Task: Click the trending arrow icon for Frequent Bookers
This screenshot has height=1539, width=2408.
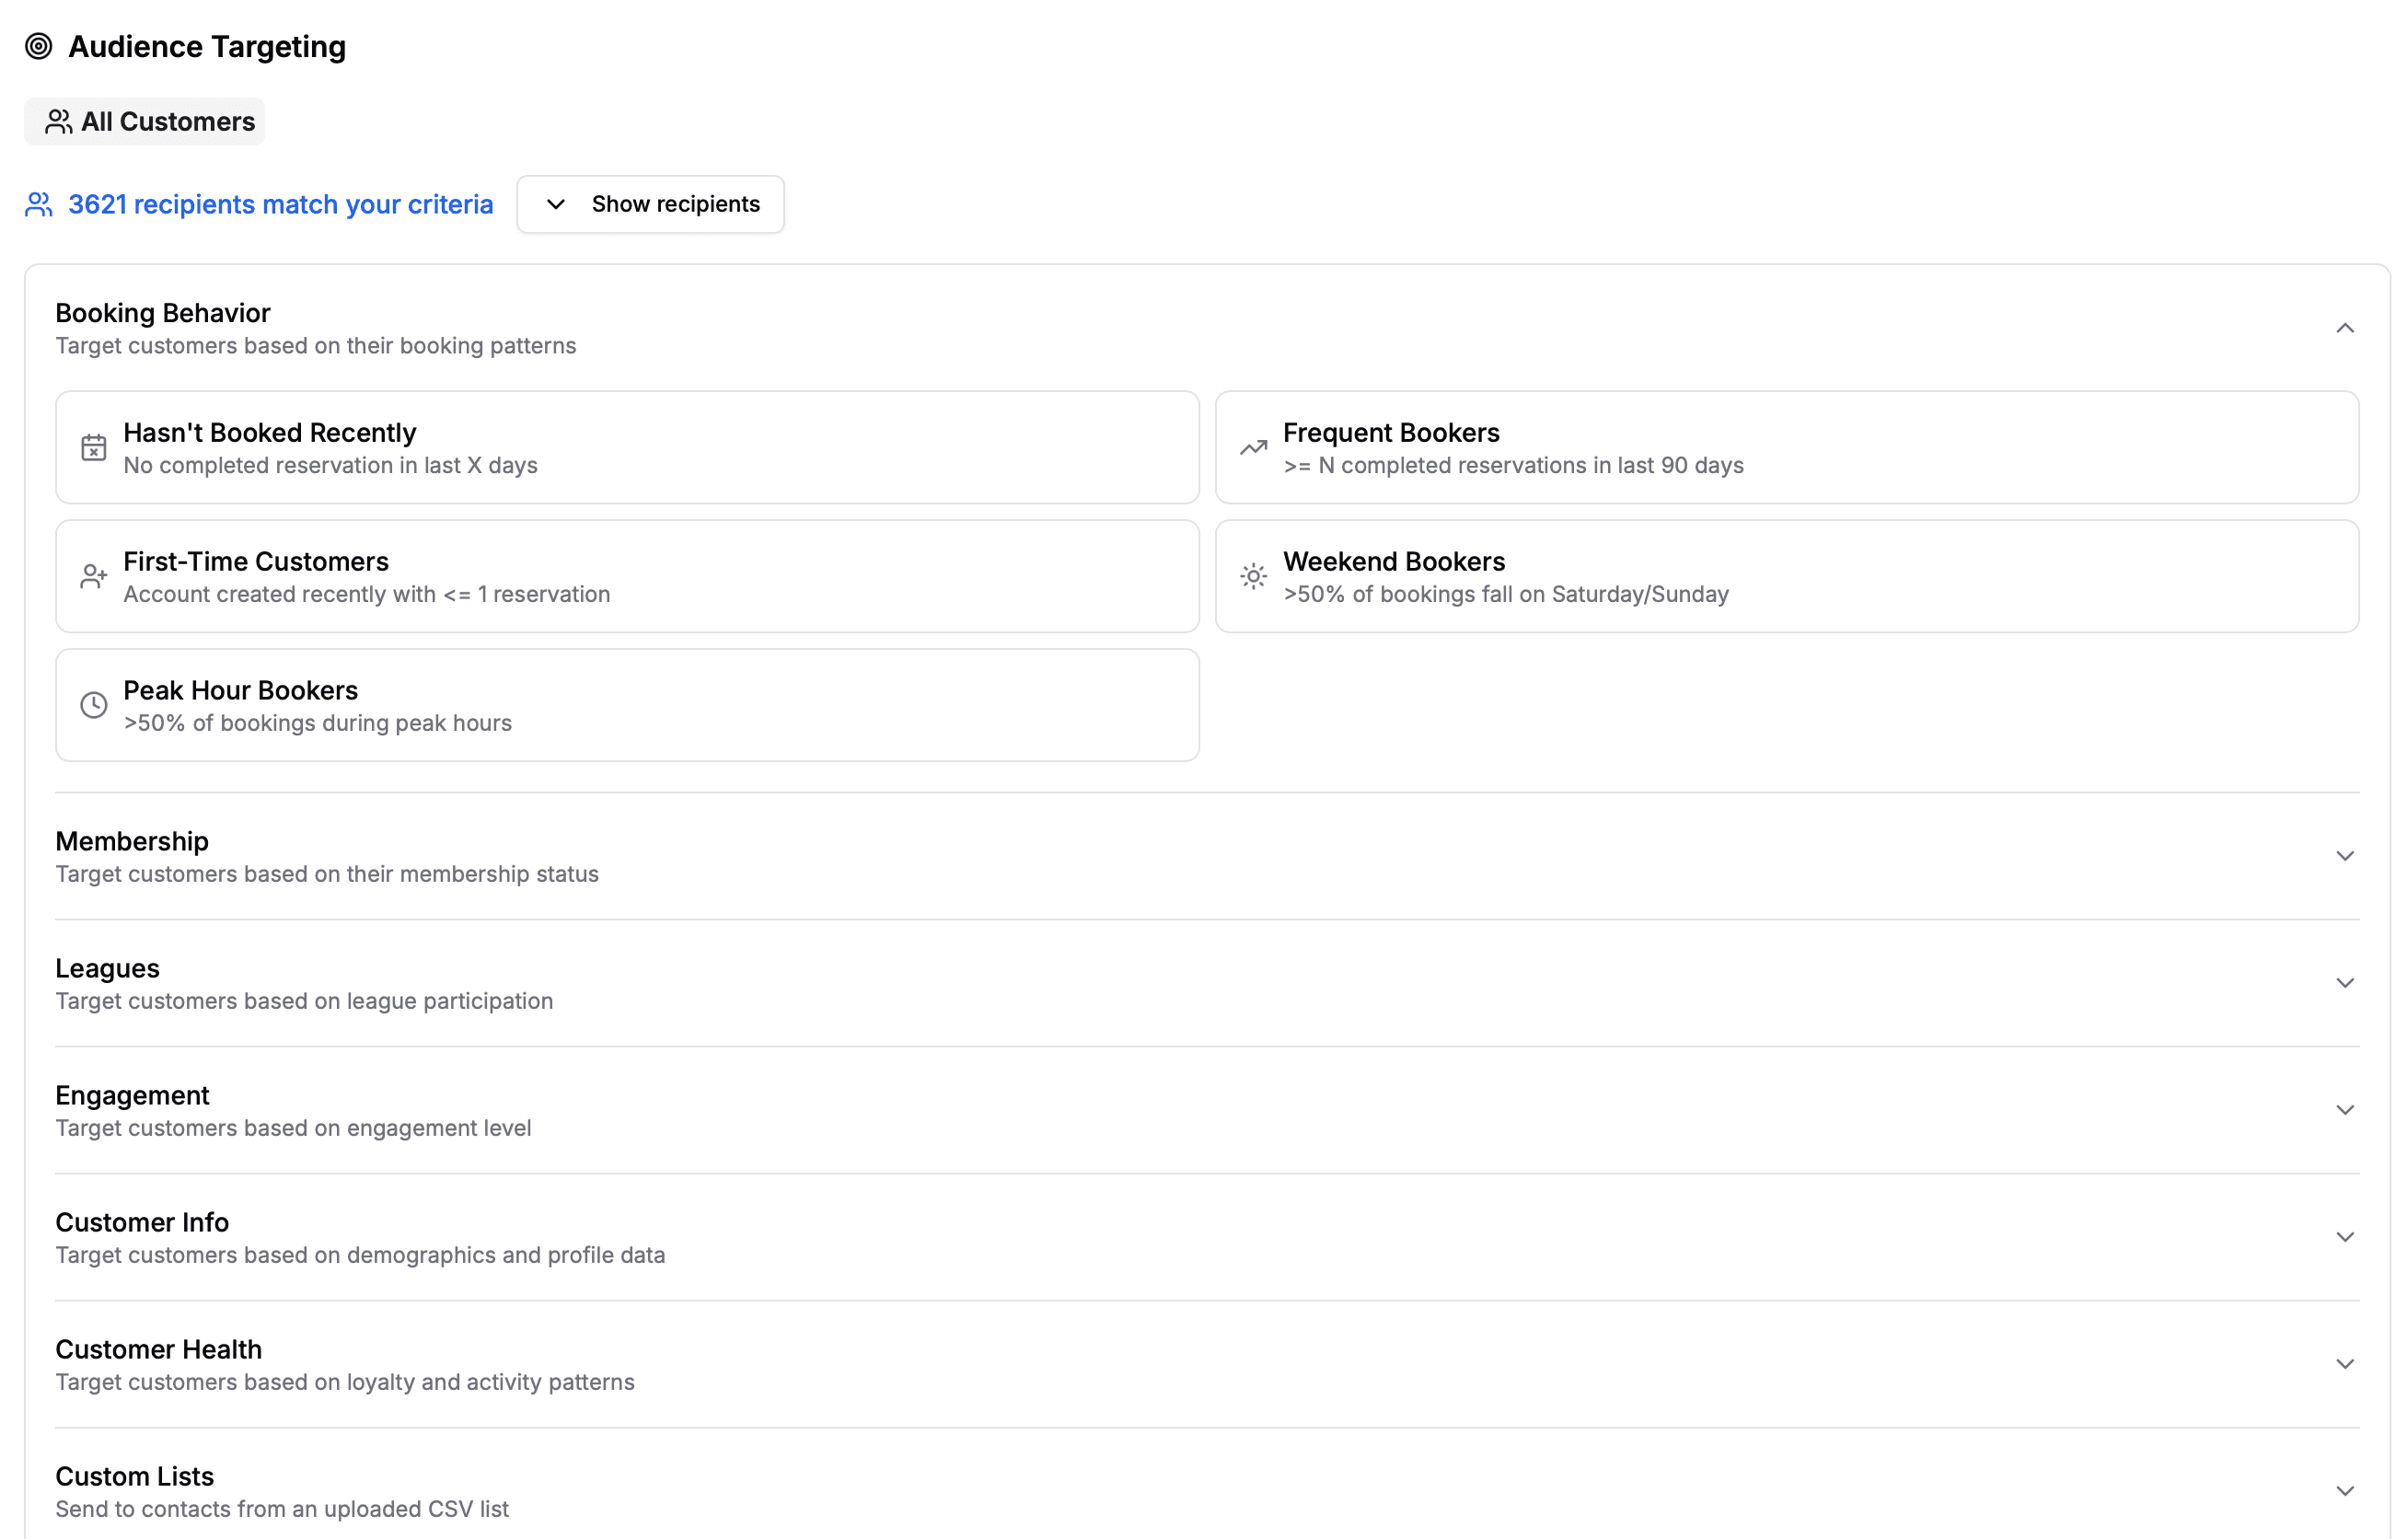Action: [1254, 447]
